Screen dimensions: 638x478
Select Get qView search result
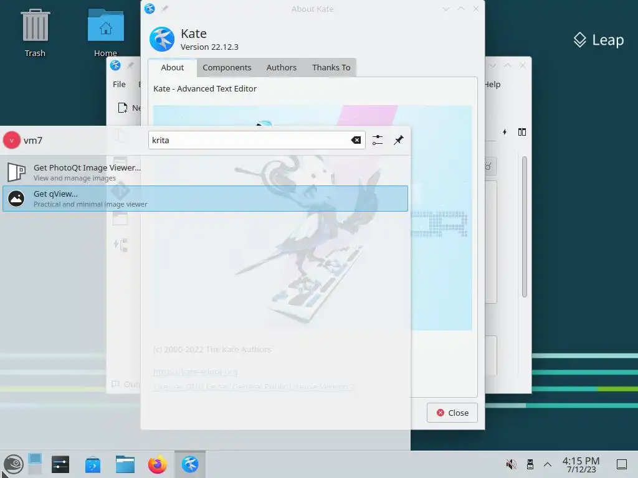[x=205, y=199]
